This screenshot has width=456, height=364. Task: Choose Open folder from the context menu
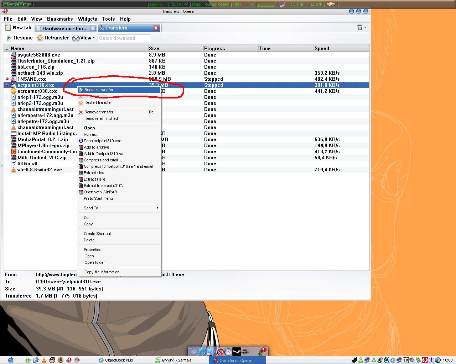pos(119,262)
